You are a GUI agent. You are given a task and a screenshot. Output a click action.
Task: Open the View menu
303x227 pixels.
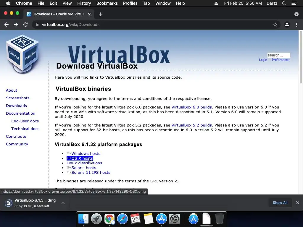point(67,3)
